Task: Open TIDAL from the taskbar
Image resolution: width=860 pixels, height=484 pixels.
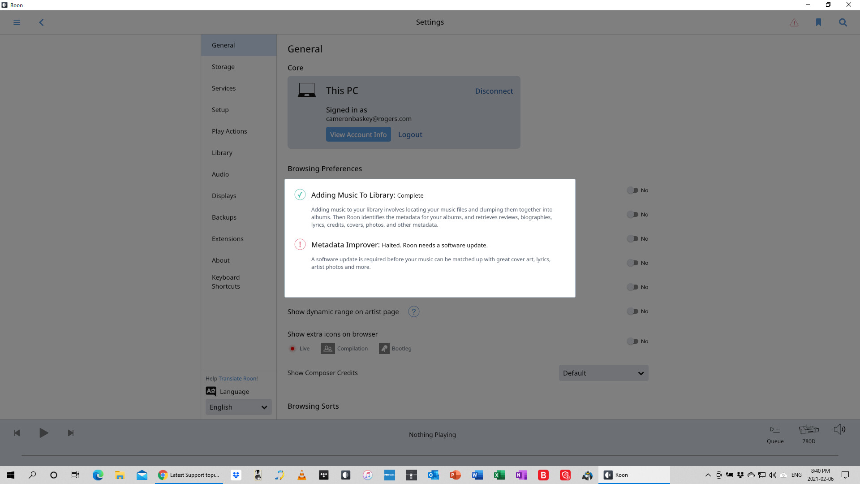Action: (324, 475)
